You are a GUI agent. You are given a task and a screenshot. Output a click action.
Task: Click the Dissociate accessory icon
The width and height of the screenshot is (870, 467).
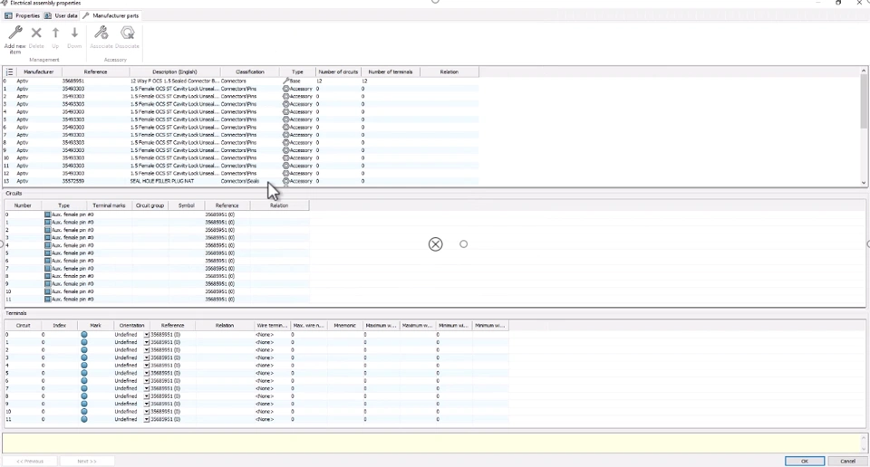[x=127, y=33]
